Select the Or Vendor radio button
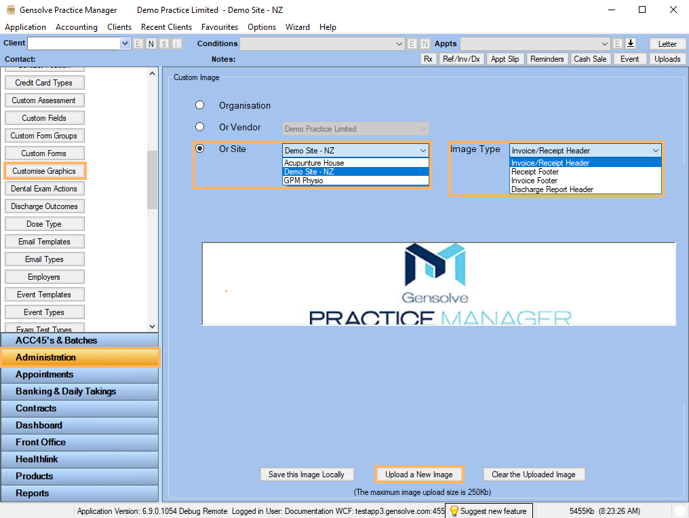Image resolution: width=689 pixels, height=518 pixels. click(200, 127)
